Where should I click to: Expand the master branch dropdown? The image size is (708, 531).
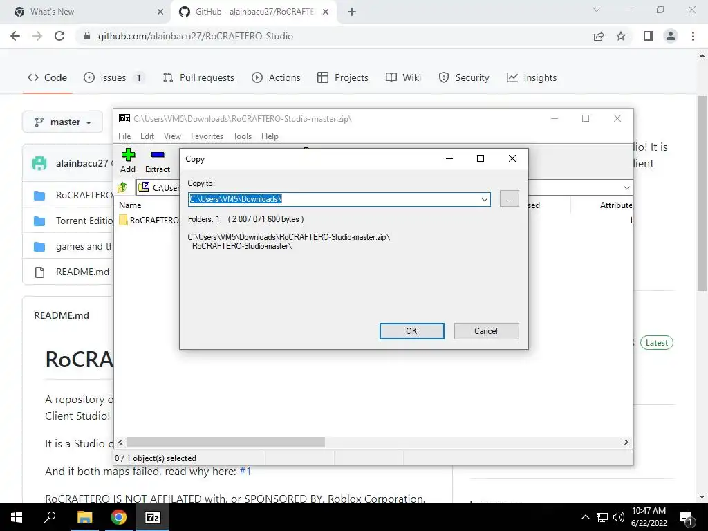pos(62,122)
